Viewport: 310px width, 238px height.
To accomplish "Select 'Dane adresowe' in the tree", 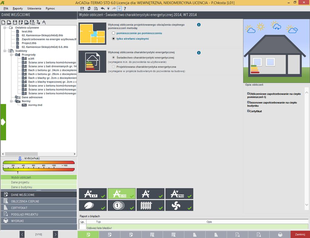I will [32, 97].
